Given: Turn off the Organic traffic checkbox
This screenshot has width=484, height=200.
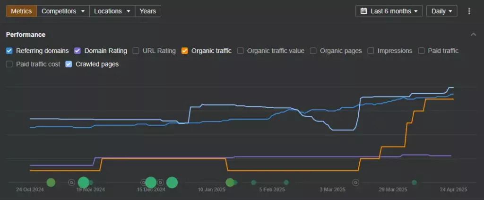Looking at the screenshot, I should tap(185, 51).
